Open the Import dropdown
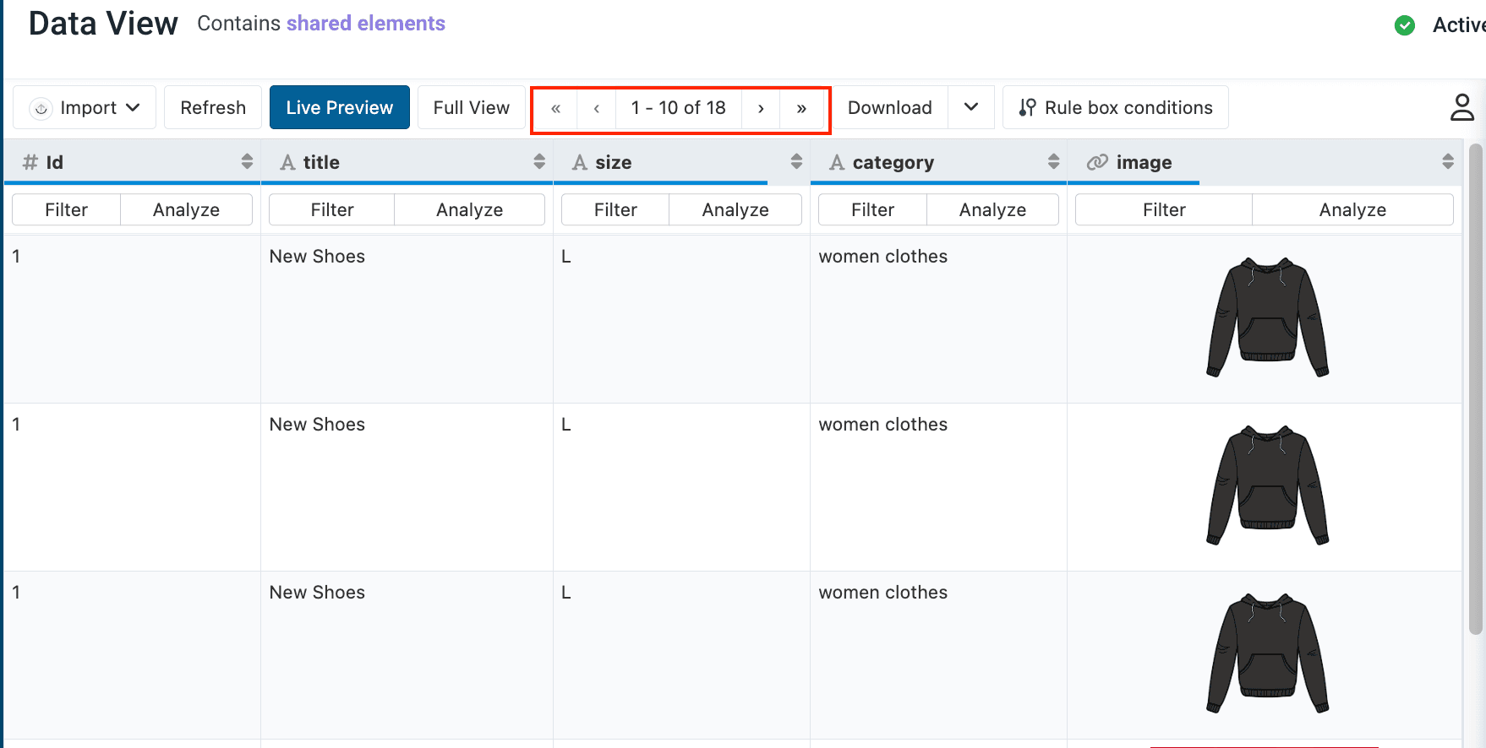Viewport: 1486px width, 748px height. [85, 107]
